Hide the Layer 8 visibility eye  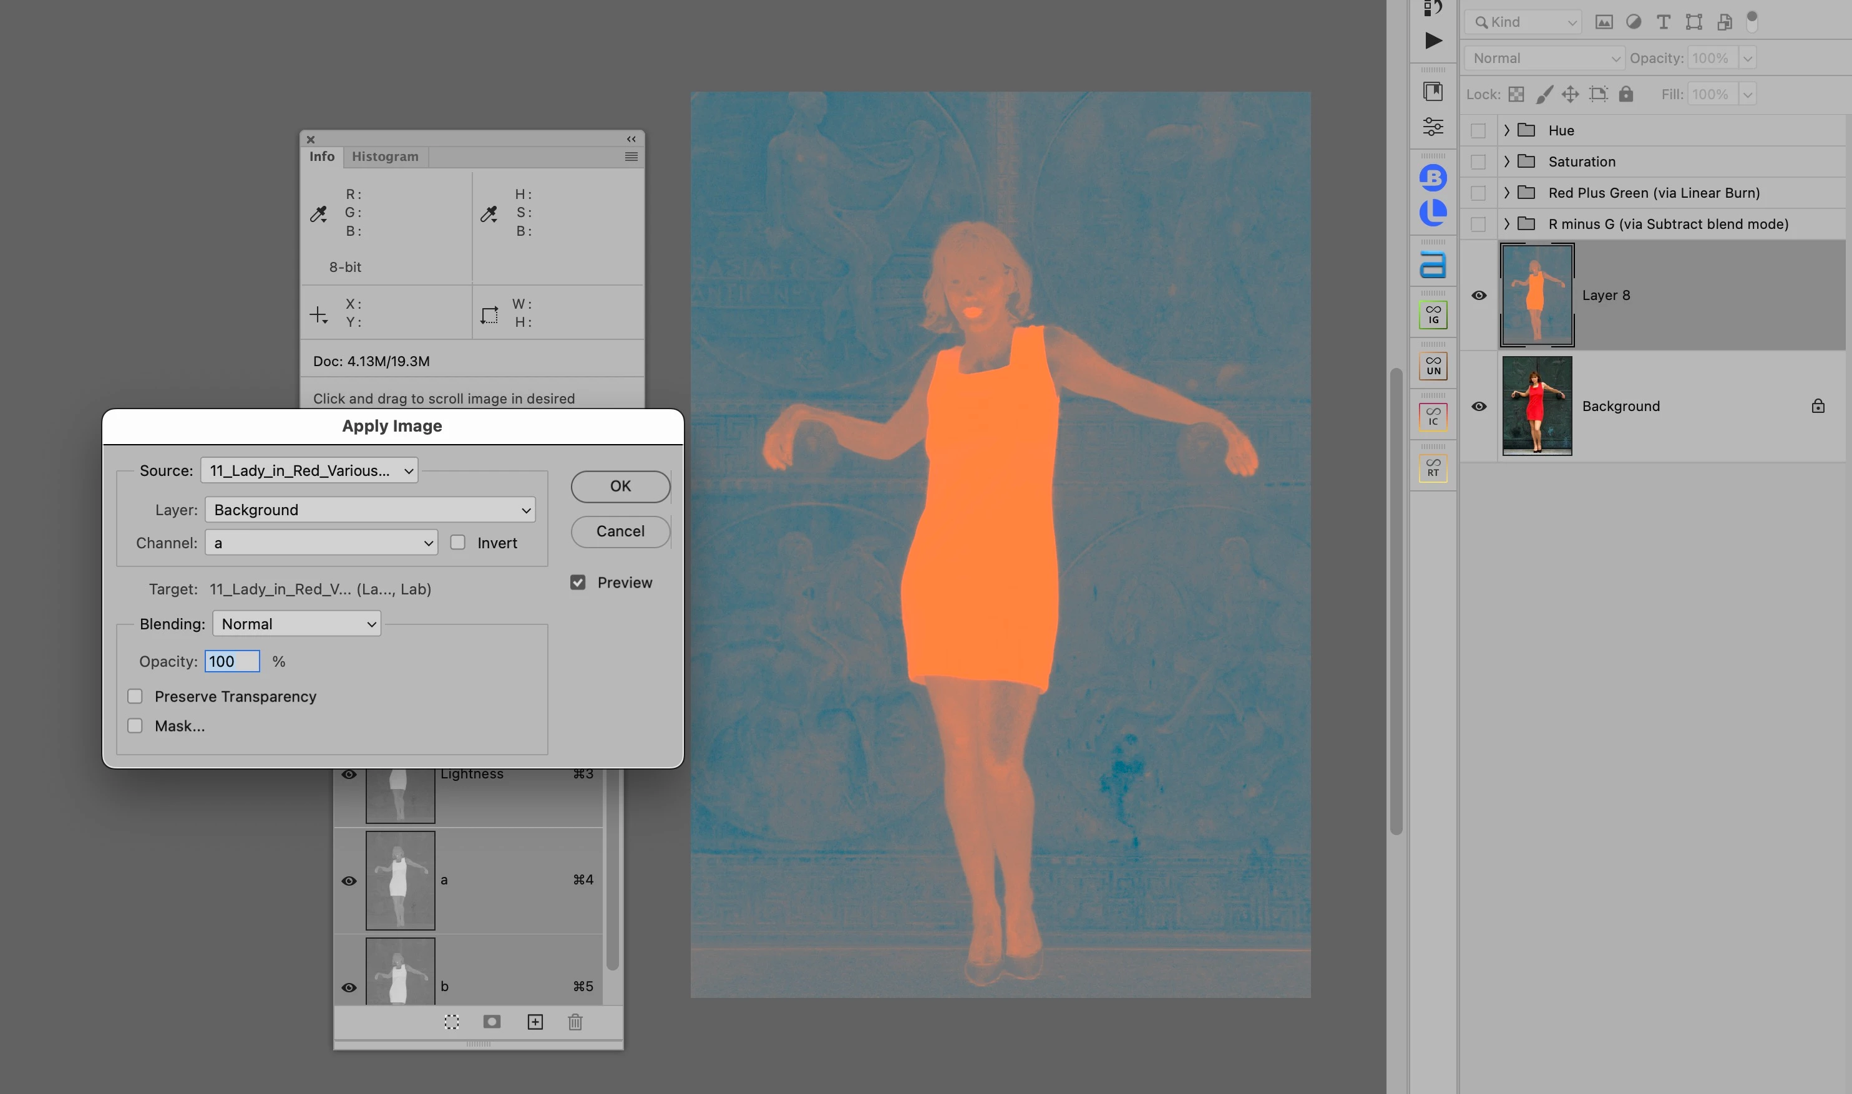pyautogui.click(x=1479, y=296)
